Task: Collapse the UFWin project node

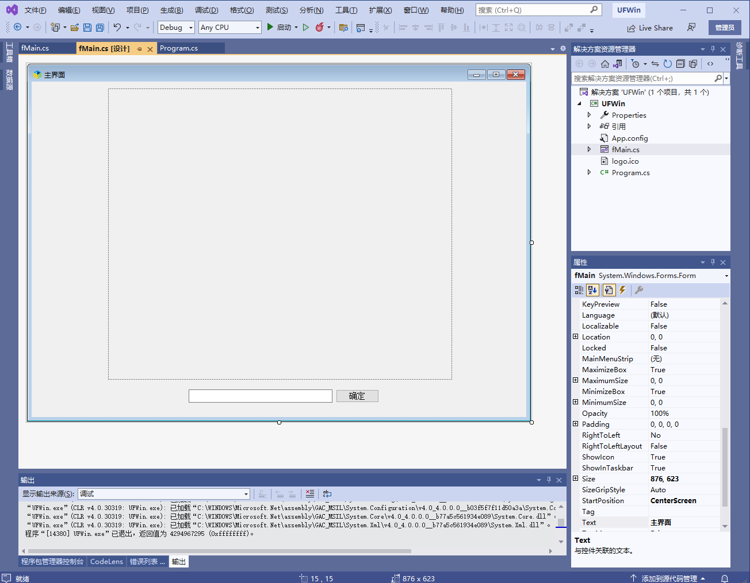Action: (x=579, y=103)
